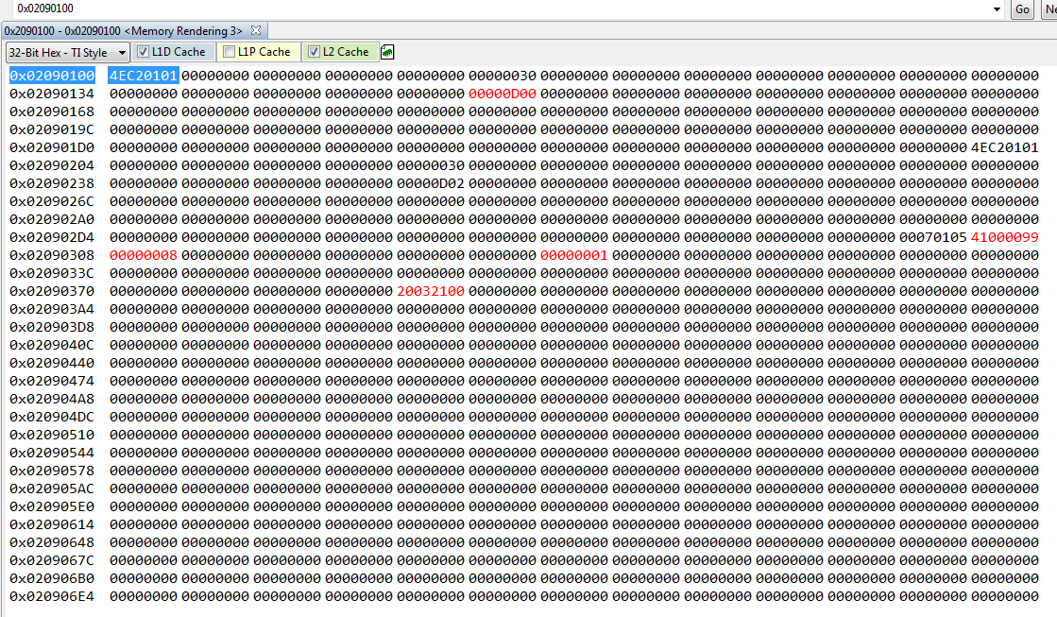Image resolution: width=1057 pixels, height=617 pixels.
Task: Click the red value 00000008
Action: pyautogui.click(x=144, y=255)
